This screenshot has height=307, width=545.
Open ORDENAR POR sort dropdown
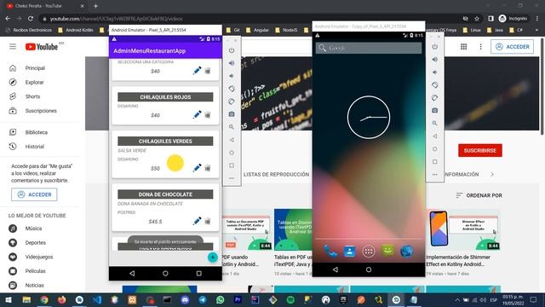coord(479,195)
